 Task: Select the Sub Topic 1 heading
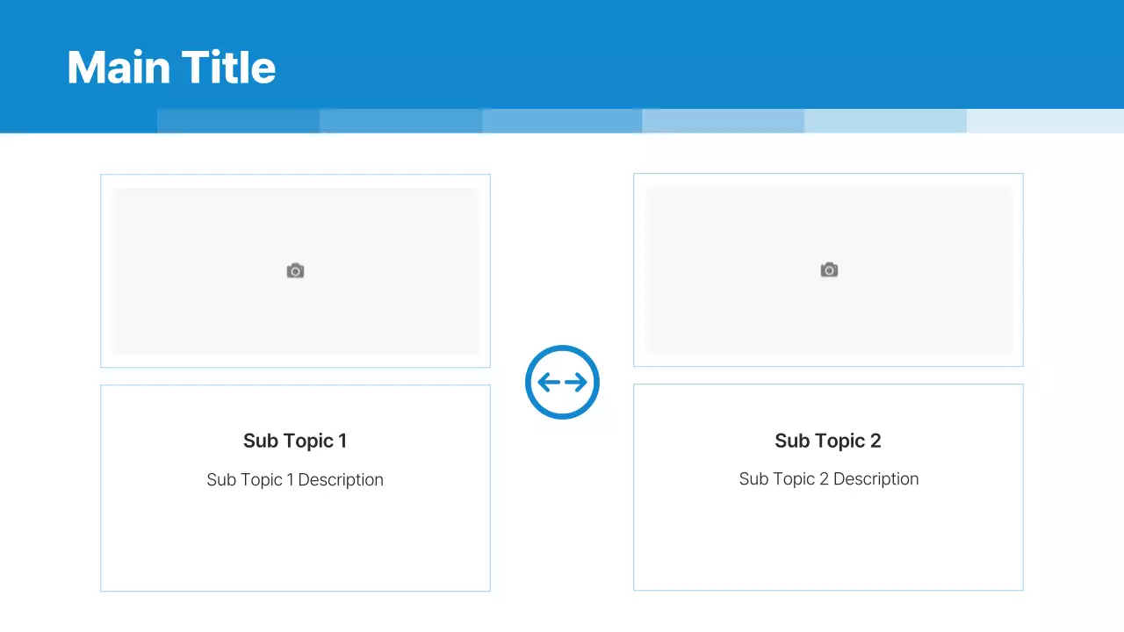[x=295, y=441]
